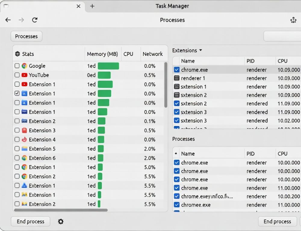Click the End process button on the left
Image resolution: width=301 pixels, height=231 pixels.
point(30,221)
